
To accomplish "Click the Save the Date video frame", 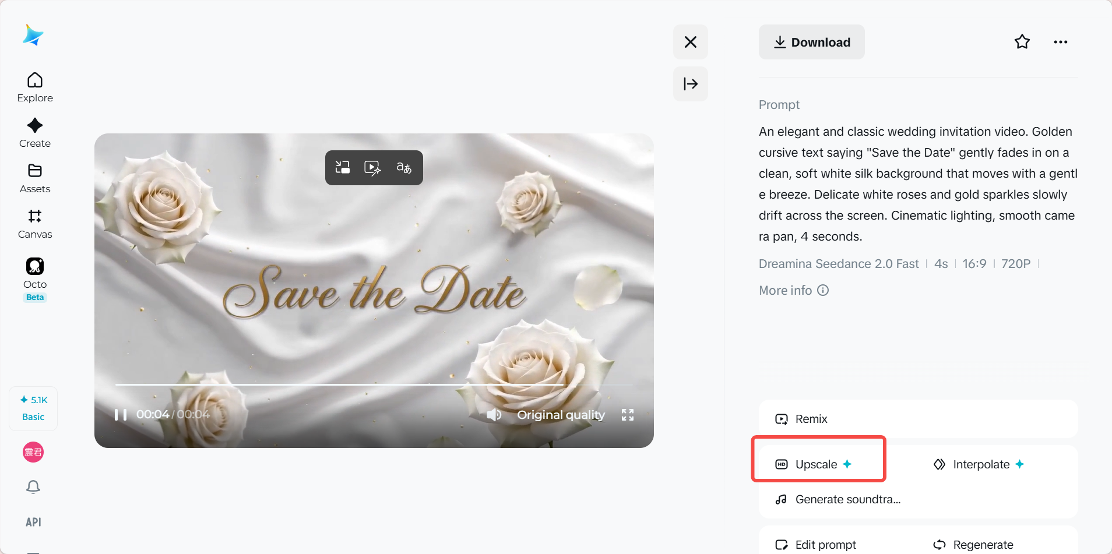I will [374, 291].
